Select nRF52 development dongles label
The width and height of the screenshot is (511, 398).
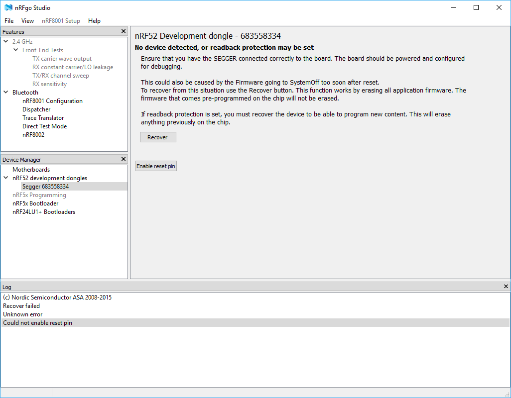tap(50, 178)
